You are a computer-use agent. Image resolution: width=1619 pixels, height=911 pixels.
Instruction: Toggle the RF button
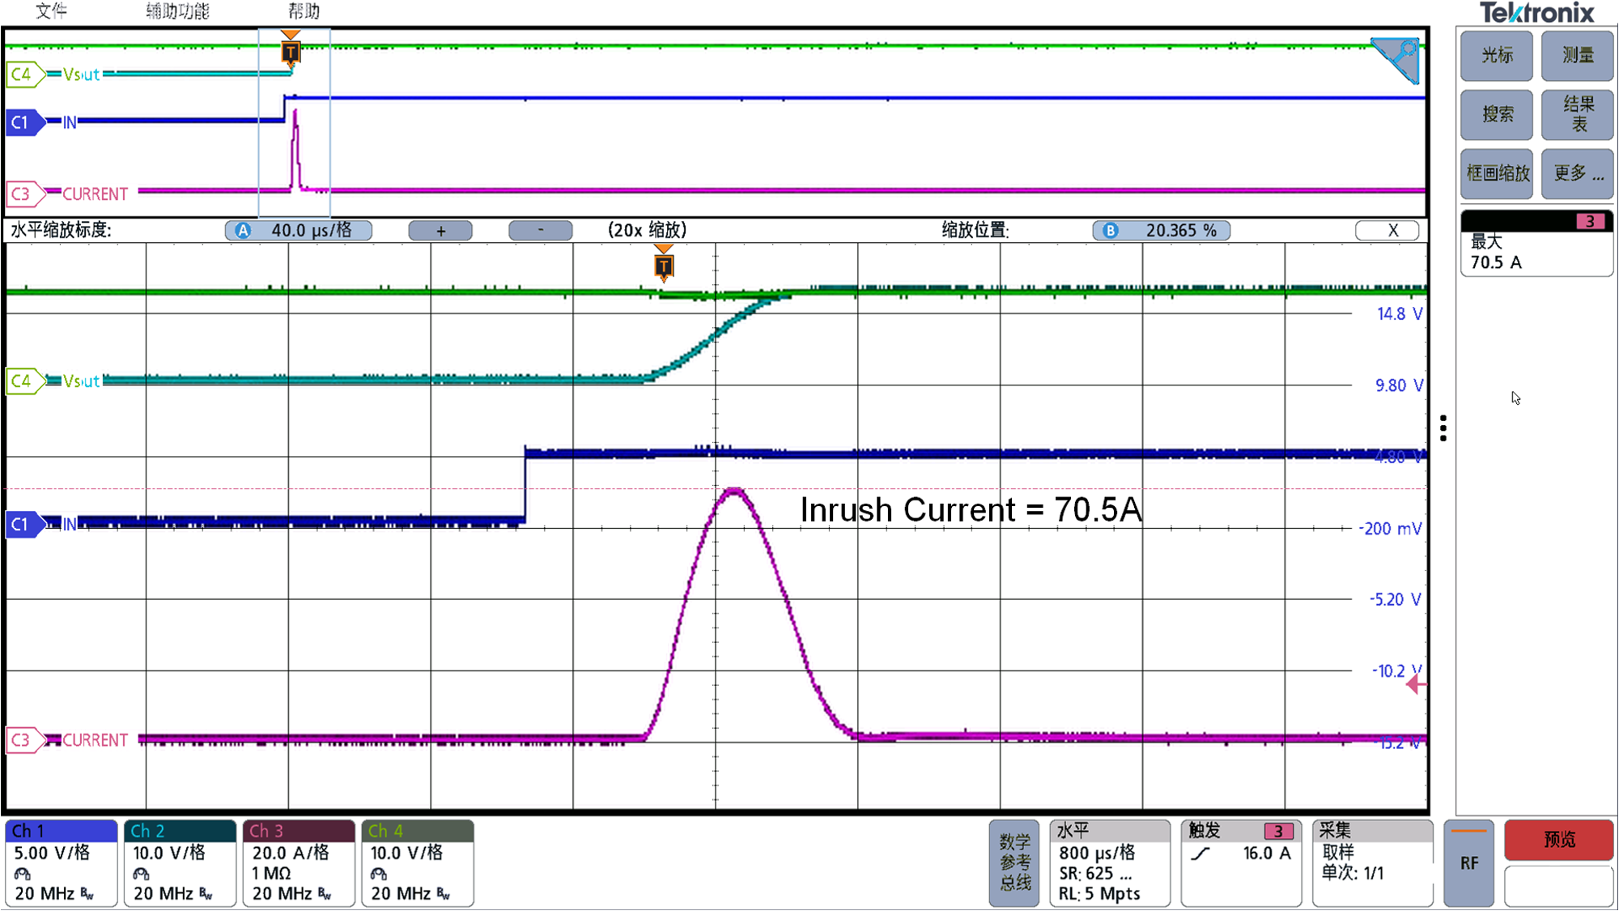click(x=1469, y=863)
